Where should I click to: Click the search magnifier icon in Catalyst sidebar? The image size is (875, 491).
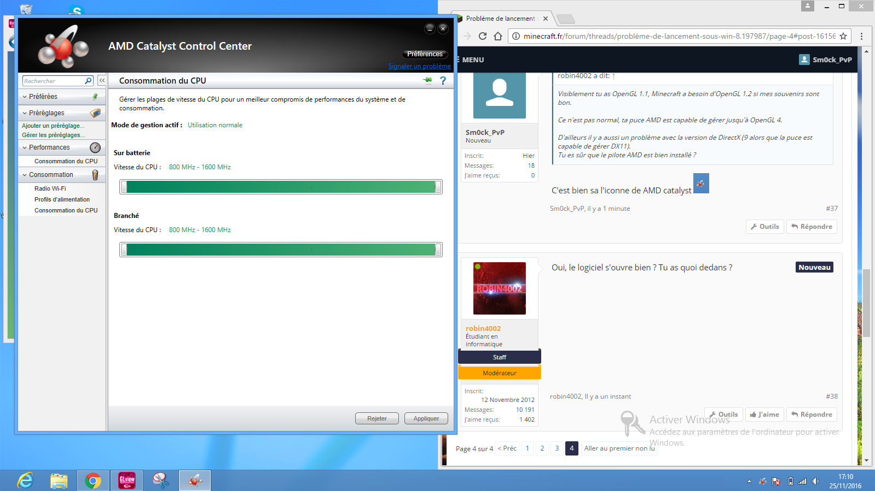coord(88,81)
